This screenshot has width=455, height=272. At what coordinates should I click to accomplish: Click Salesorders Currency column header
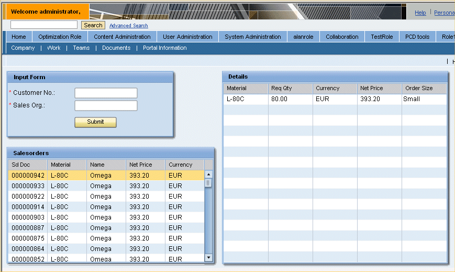pos(185,165)
